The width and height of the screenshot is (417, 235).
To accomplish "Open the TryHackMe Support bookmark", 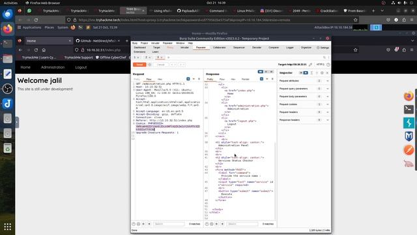I will click(x=78, y=57).
